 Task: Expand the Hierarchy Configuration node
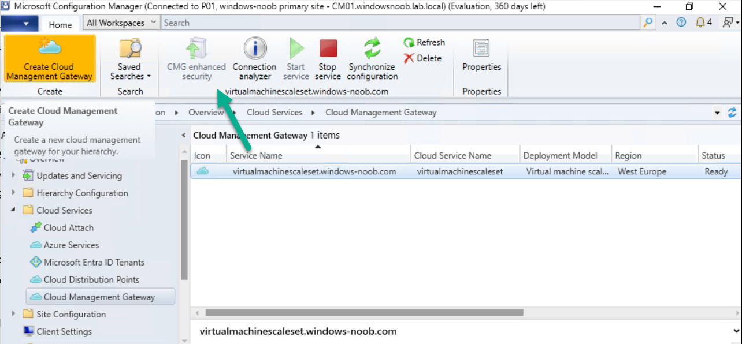pyautogui.click(x=13, y=193)
